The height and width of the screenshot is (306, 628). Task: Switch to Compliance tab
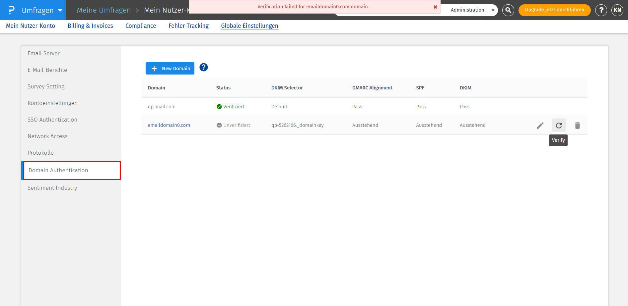tap(141, 26)
